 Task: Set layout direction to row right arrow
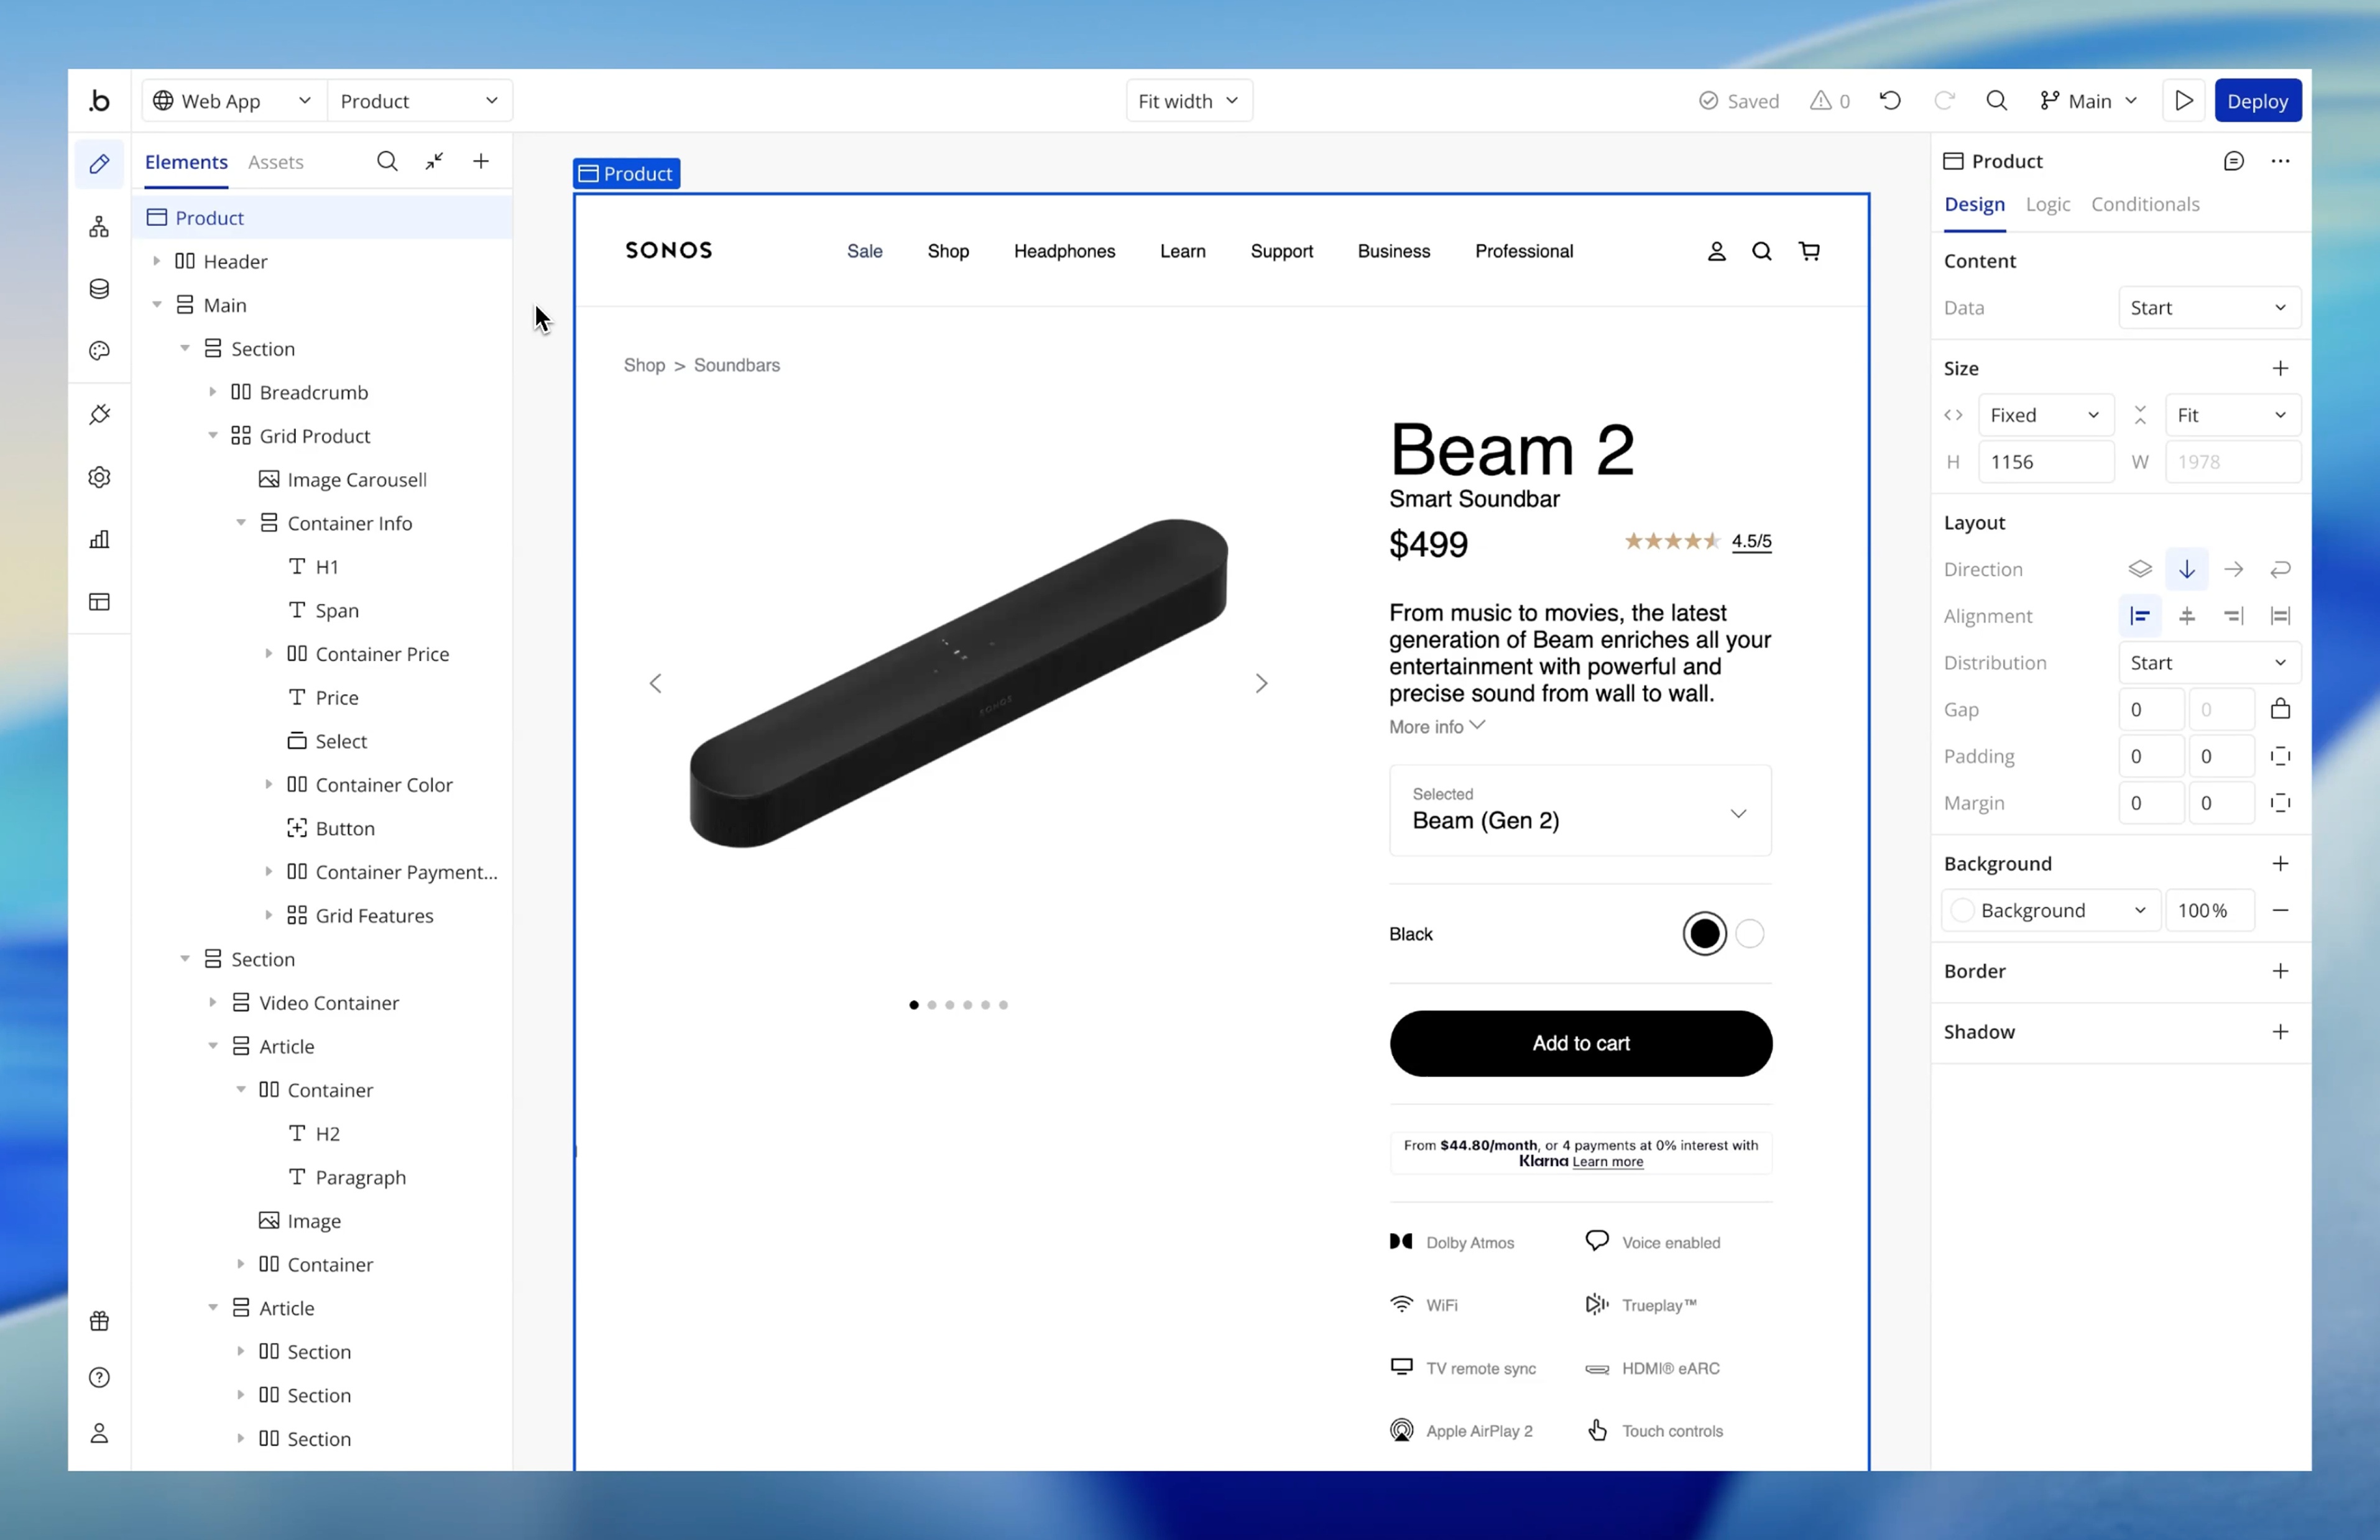(x=2234, y=569)
